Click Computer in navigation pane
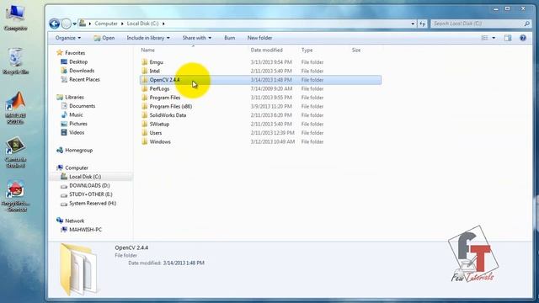 [77, 167]
